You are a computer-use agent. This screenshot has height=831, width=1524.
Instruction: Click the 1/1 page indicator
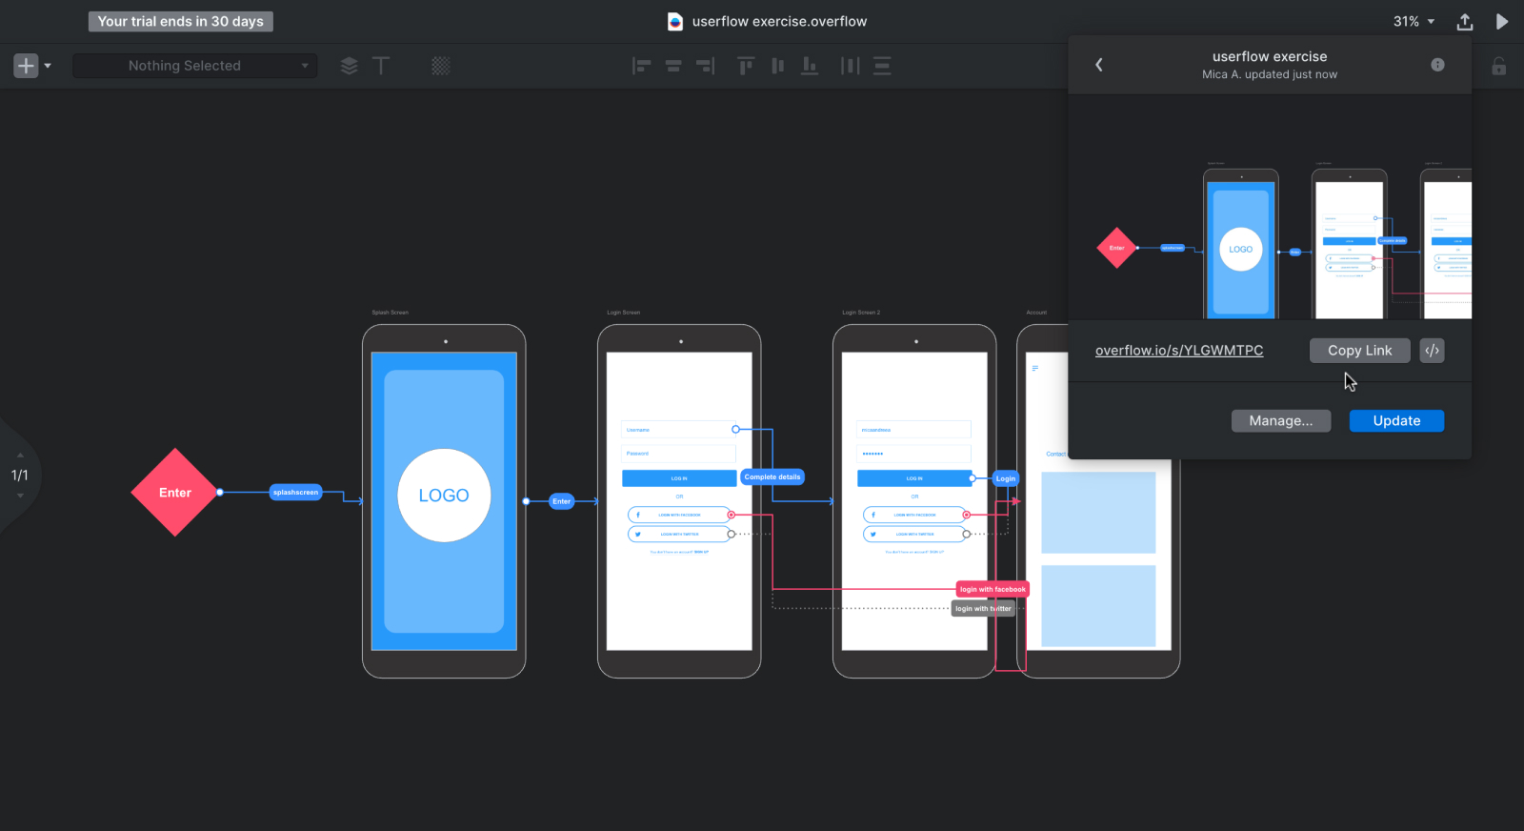coord(20,475)
